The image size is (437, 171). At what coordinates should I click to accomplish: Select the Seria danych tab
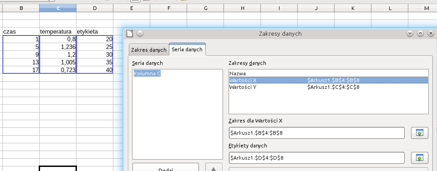187,49
